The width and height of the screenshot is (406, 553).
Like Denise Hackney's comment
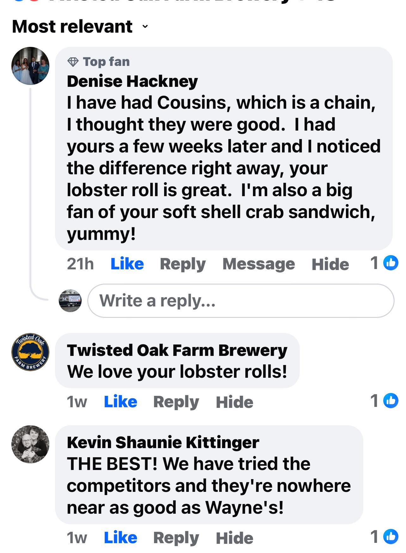coord(127,264)
